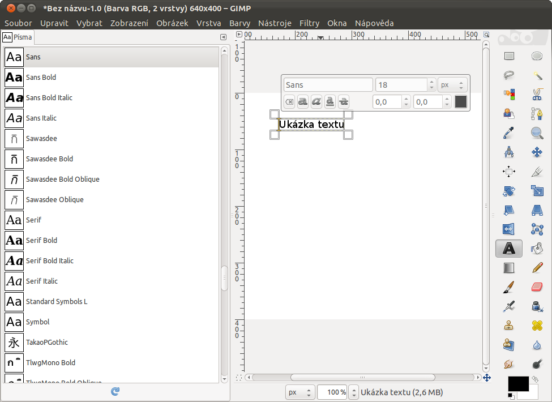Screen dimensions: 552x402
Task: Open the 100% zoom level dropdown
Action: pos(354,392)
